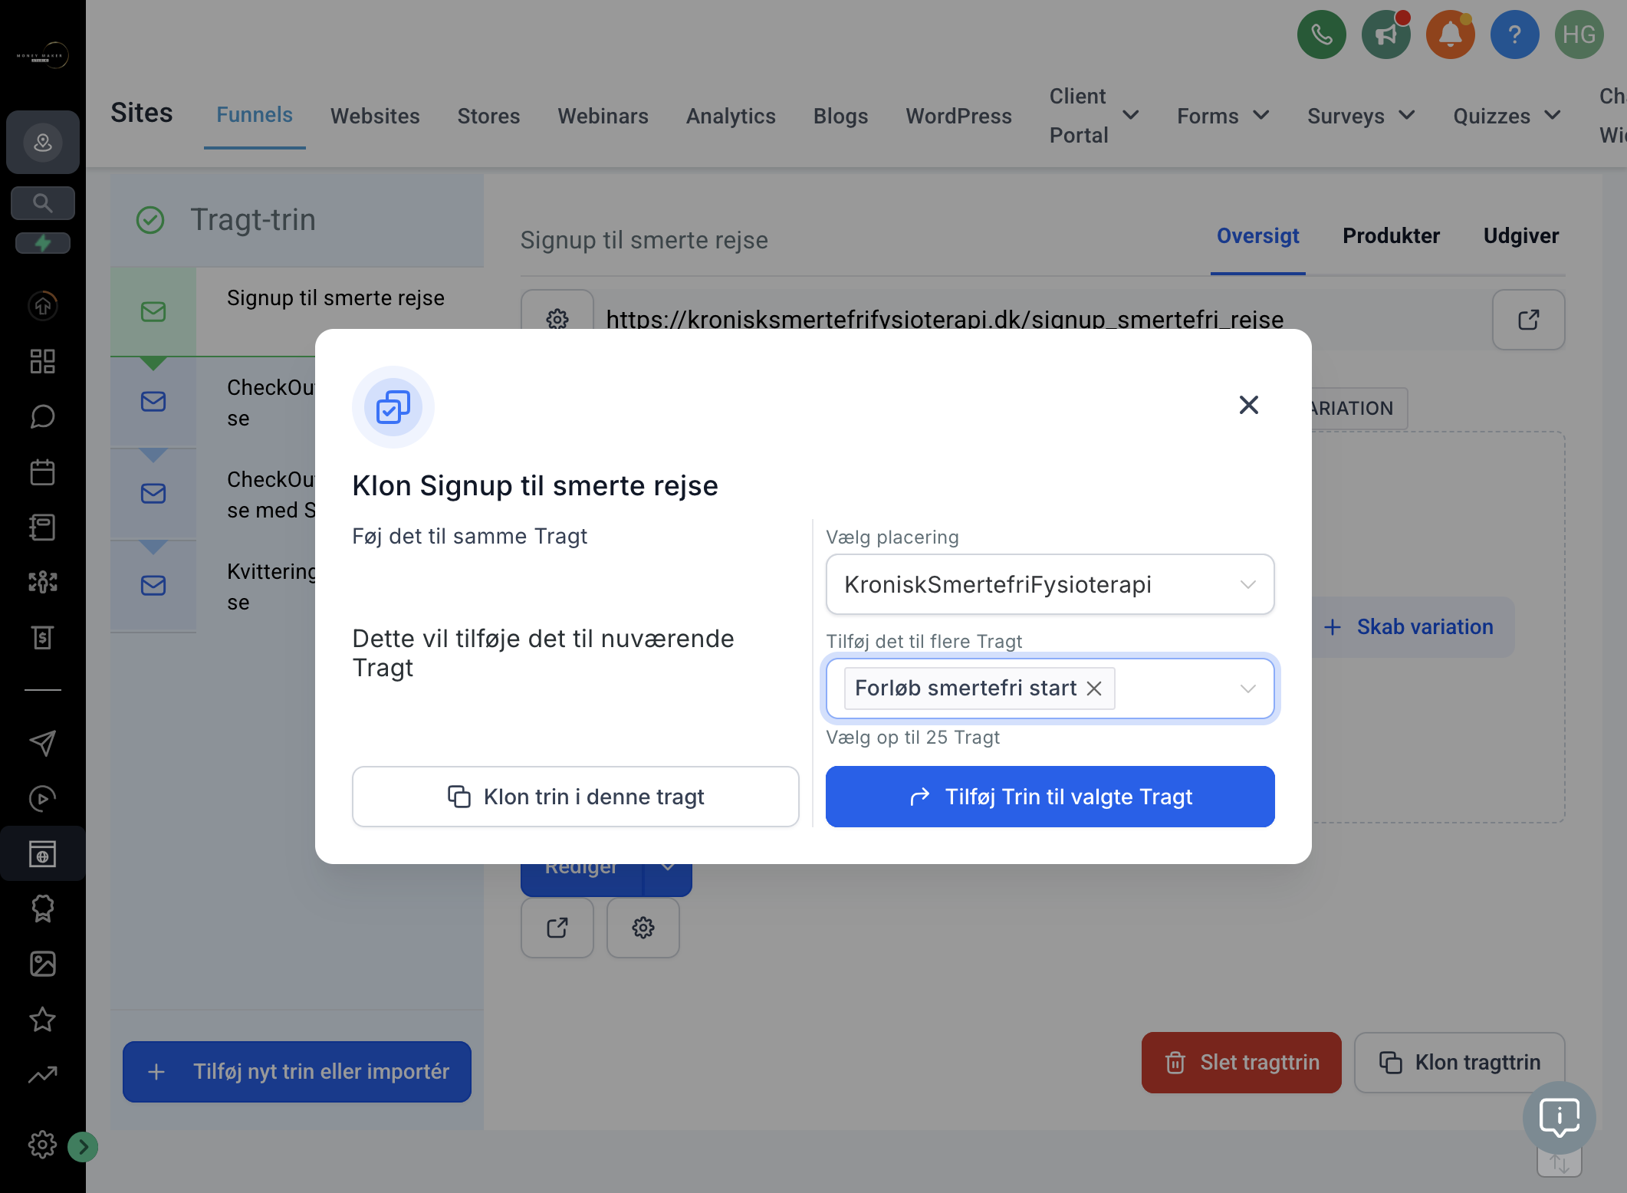The width and height of the screenshot is (1627, 1193).
Task: Expand the Client Portal menu
Action: click(x=1094, y=115)
